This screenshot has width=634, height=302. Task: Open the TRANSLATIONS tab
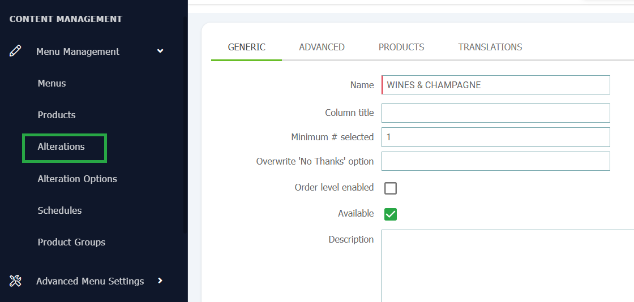490,48
